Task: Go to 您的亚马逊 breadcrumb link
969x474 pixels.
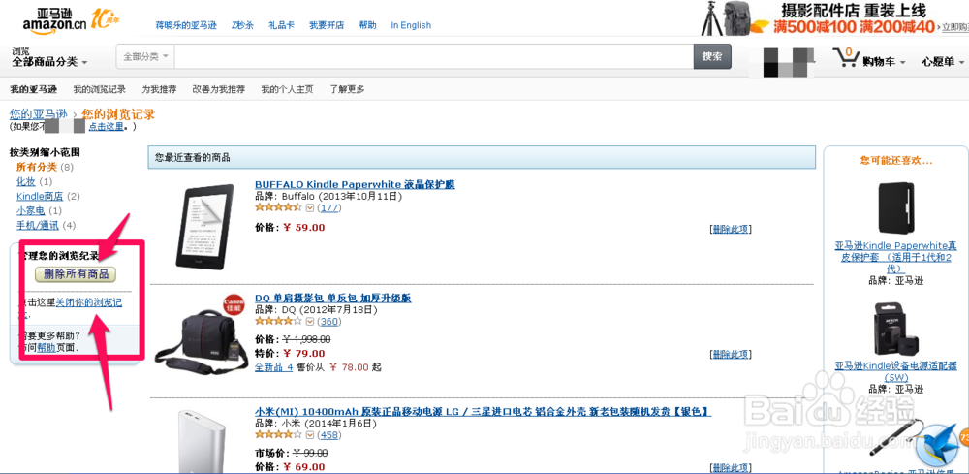Action: click(x=38, y=114)
